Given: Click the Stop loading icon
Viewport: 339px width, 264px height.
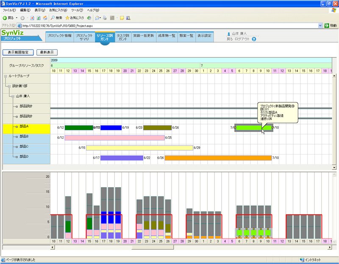Looking at the screenshot, I should point(32,18).
